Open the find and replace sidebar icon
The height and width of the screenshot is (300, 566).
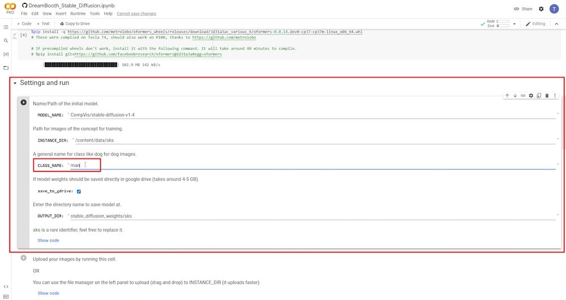click(6, 41)
